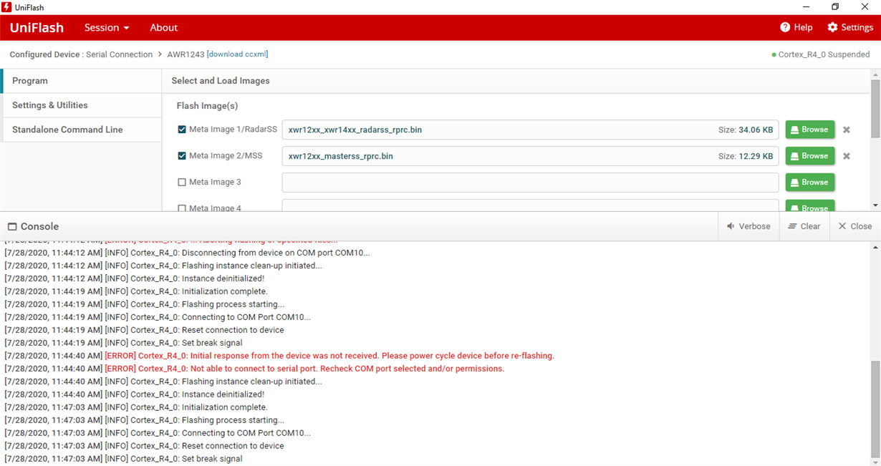The image size is (881, 466).
Task: Open Standalone Command Line tab
Action: [x=81, y=130]
